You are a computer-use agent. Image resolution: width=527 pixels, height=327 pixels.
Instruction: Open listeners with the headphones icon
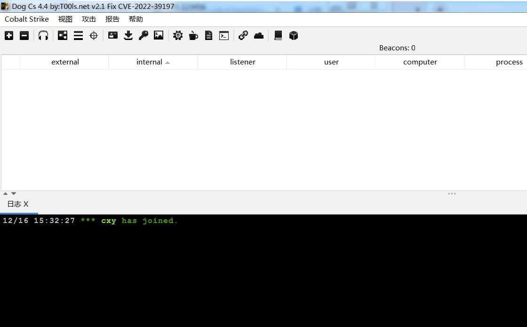click(x=43, y=36)
